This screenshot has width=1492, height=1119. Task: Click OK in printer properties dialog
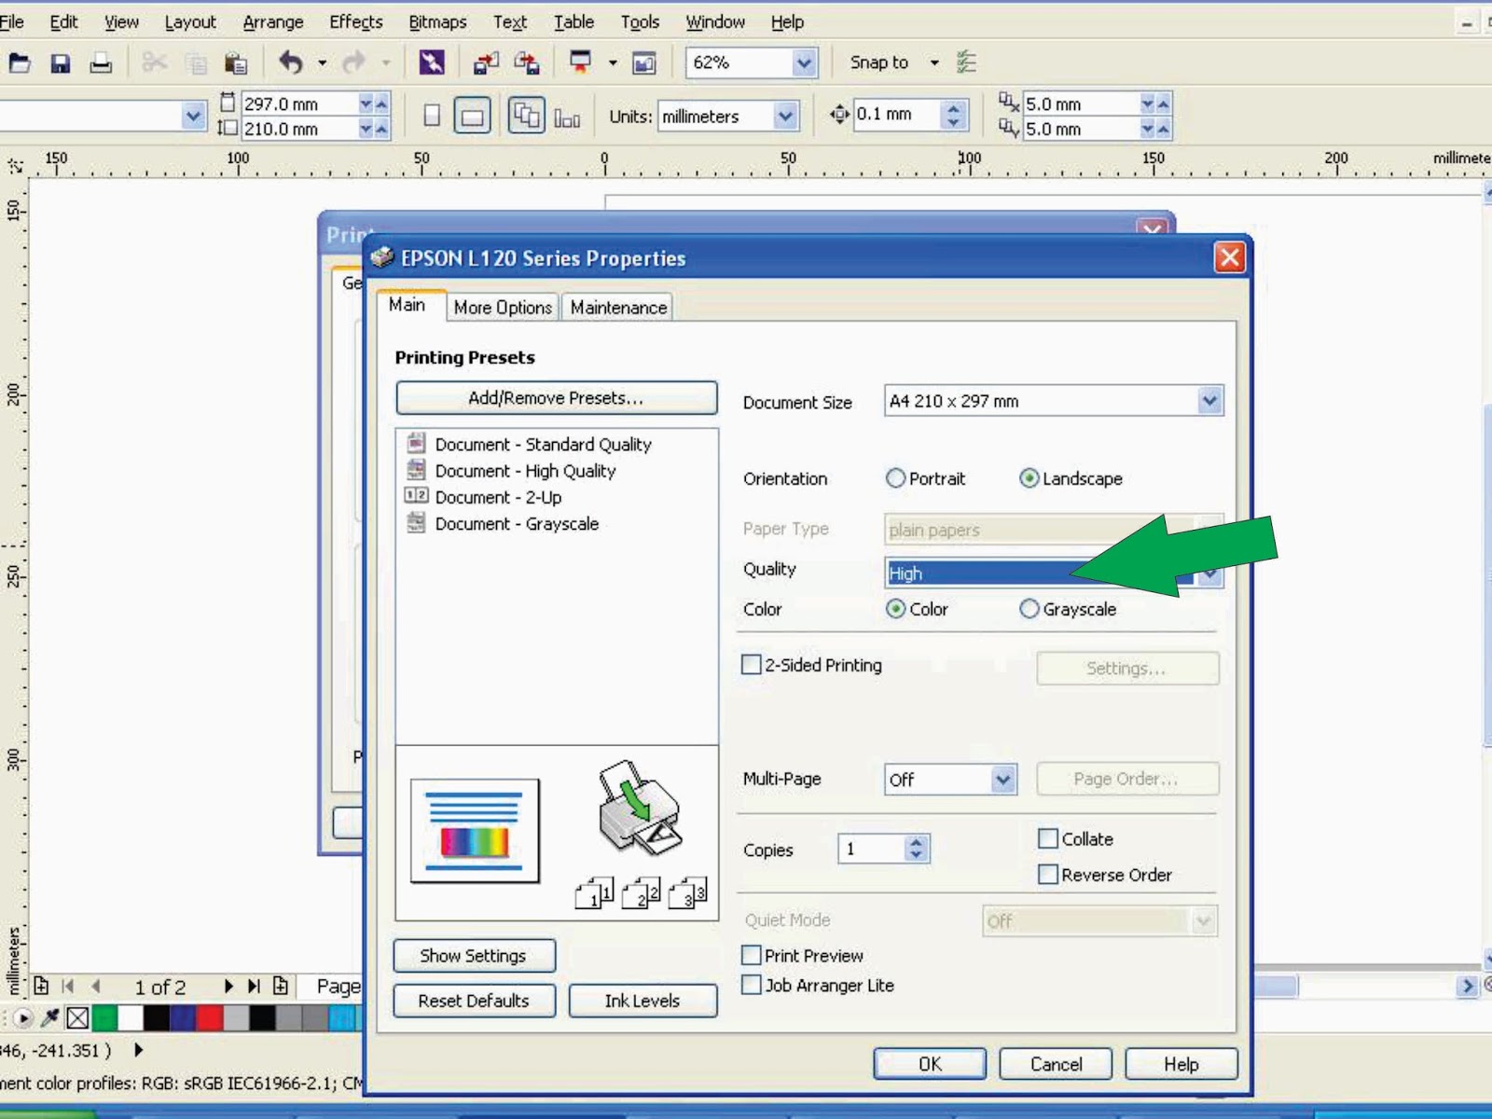pyautogui.click(x=930, y=1064)
